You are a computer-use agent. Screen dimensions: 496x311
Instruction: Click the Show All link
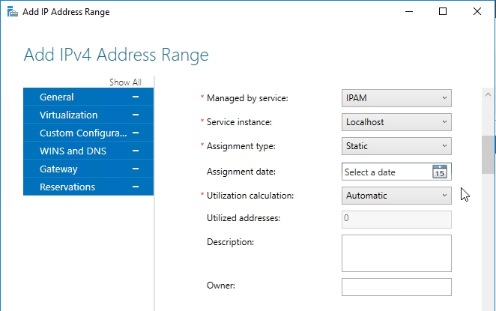coord(125,82)
